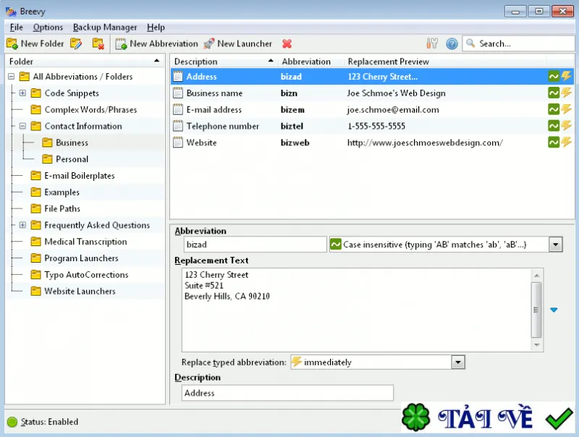Select the Personal subfolder

coord(72,159)
